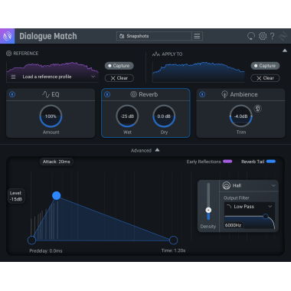
Task: Click Clear in the Reference section
Action: pos(119,78)
